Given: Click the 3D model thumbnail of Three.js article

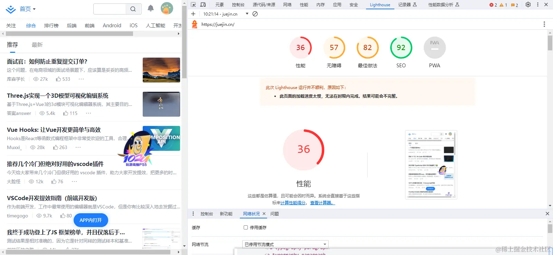Looking at the screenshot, I should pyautogui.click(x=161, y=104).
